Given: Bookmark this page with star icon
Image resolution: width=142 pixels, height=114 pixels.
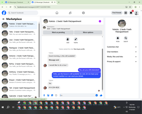Looking at the screenshot, I should (130, 7).
